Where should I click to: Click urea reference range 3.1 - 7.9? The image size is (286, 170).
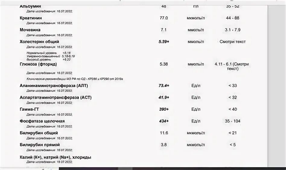pos(232,30)
